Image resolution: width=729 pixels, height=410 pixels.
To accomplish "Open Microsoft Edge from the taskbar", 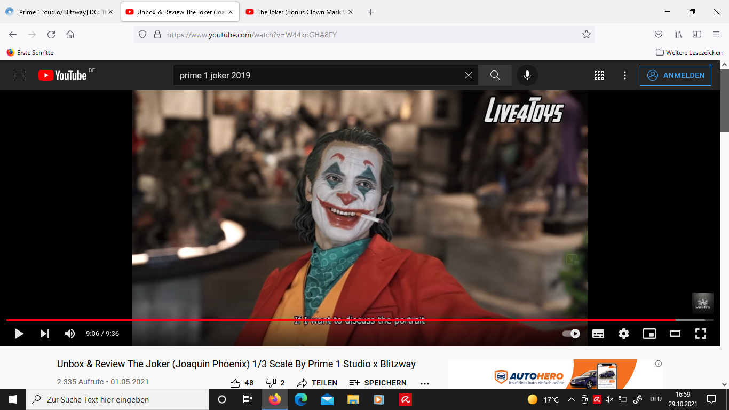I will pyautogui.click(x=301, y=399).
